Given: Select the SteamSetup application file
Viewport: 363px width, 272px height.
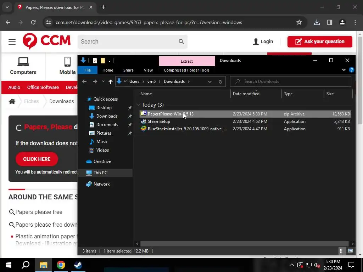Looking at the screenshot, I should pyautogui.click(x=245, y=121).
